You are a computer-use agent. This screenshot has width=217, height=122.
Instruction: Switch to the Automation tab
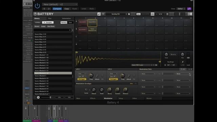[x=66, y=18]
